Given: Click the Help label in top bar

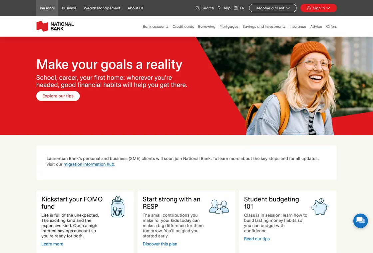Looking at the screenshot, I should click(226, 8).
